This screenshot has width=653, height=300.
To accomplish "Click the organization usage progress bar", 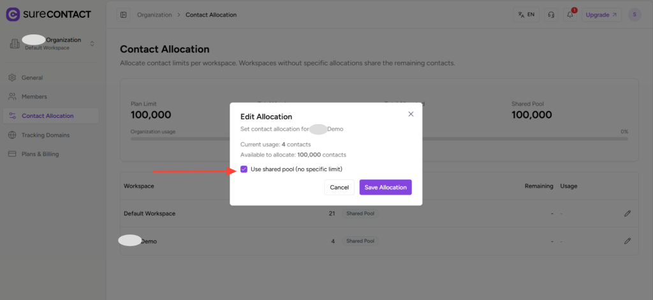I will (x=379, y=138).
